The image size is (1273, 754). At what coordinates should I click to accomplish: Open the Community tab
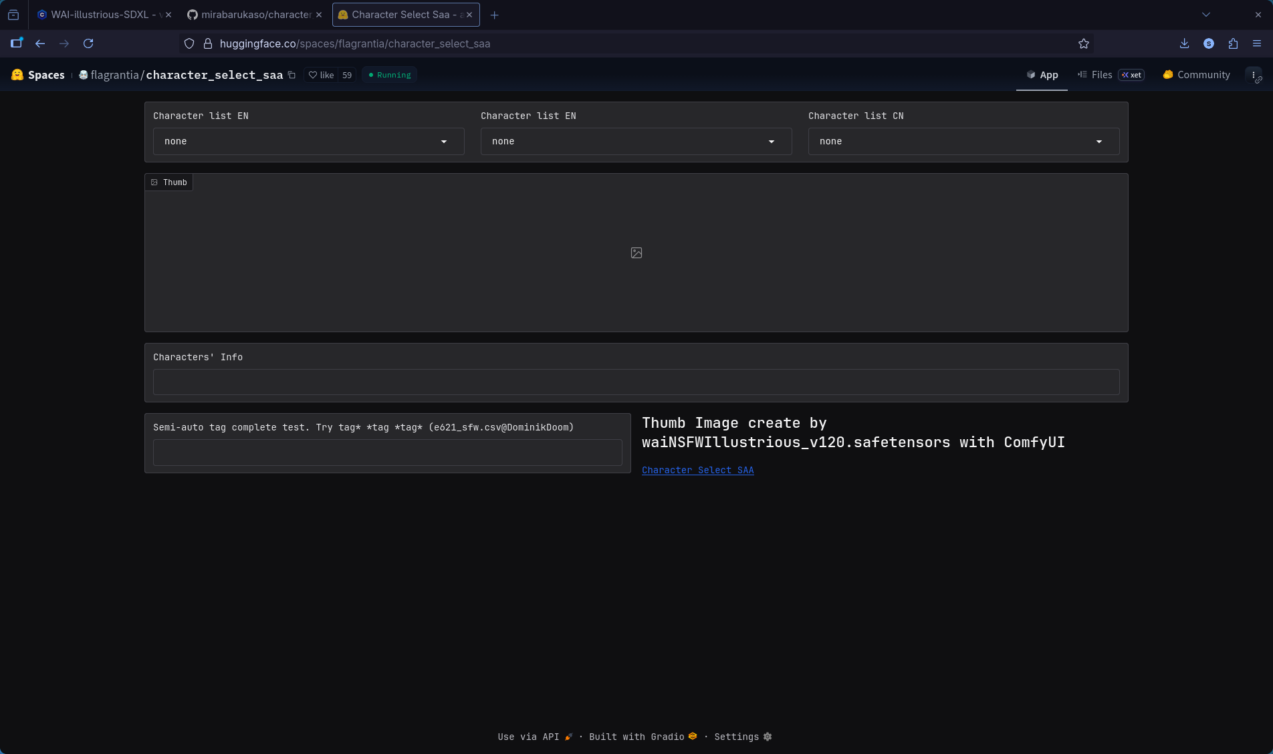coord(1196,75)
